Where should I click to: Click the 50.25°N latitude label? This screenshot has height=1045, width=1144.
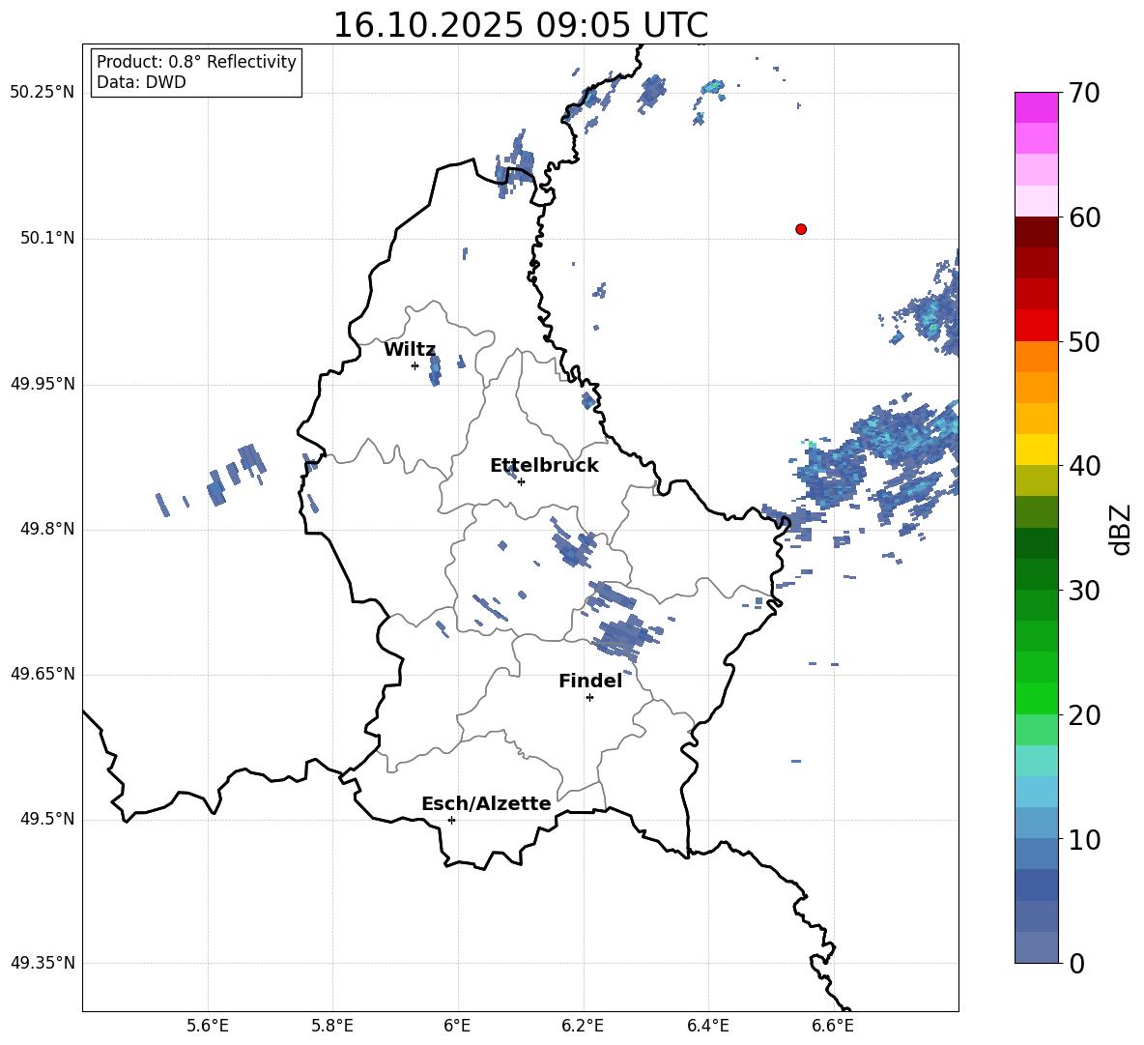click(43, 93)
